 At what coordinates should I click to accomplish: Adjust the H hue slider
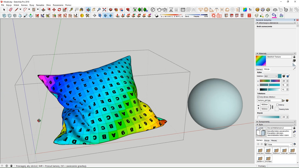[x=270, y=81]
